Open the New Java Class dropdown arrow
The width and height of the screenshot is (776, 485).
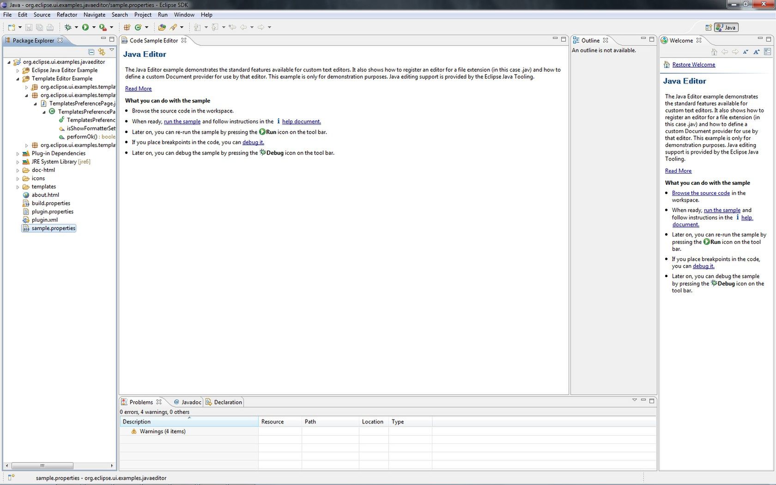point(146,27)
